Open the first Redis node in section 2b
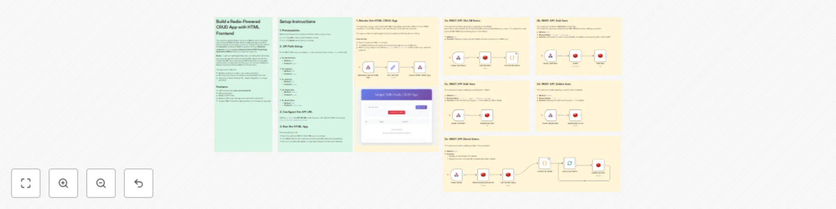The image size is (836, 209). coord(575,56)
